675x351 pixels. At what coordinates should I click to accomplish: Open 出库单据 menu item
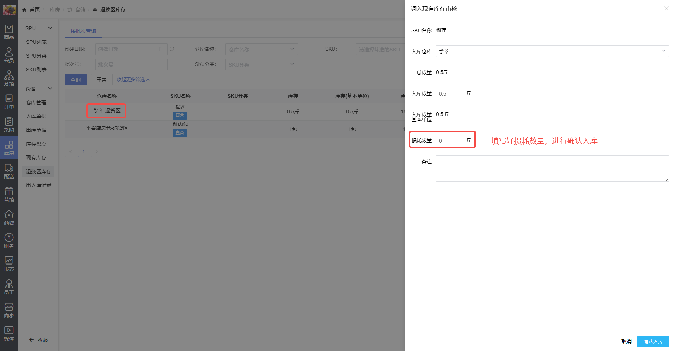click(36, 130)
